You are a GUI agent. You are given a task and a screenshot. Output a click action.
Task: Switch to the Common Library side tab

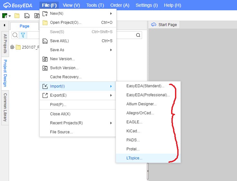click(x=5, y=108)
